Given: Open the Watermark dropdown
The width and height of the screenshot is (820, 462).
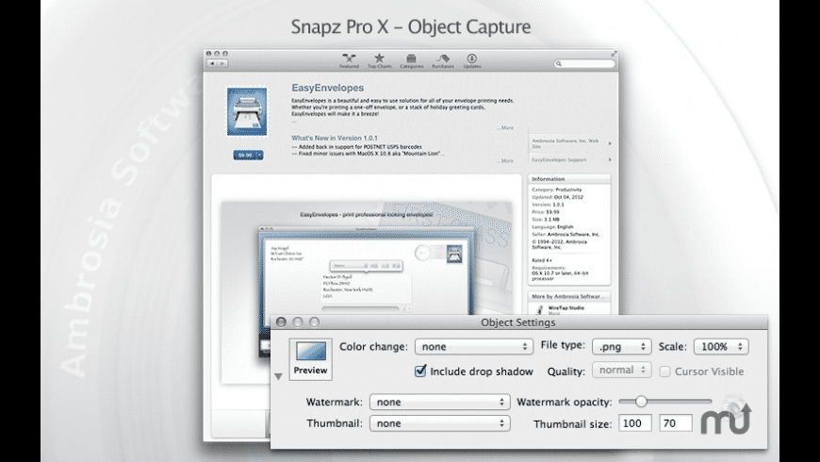Looking at the screenshot, I should pos(440,402).
